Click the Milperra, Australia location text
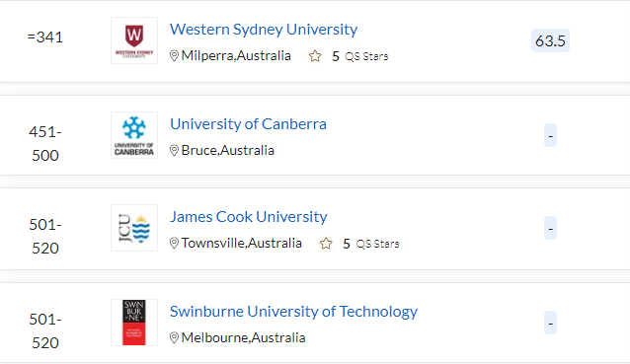The image size is (630, 364). coord(236,56)
